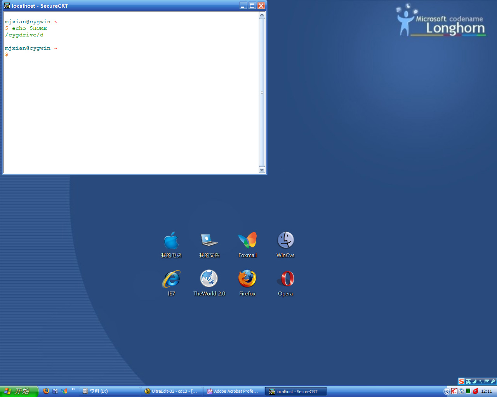The image size is (497, 397).
Task: Click the second mjxian@cygwin prompt line
Action: 31,48
